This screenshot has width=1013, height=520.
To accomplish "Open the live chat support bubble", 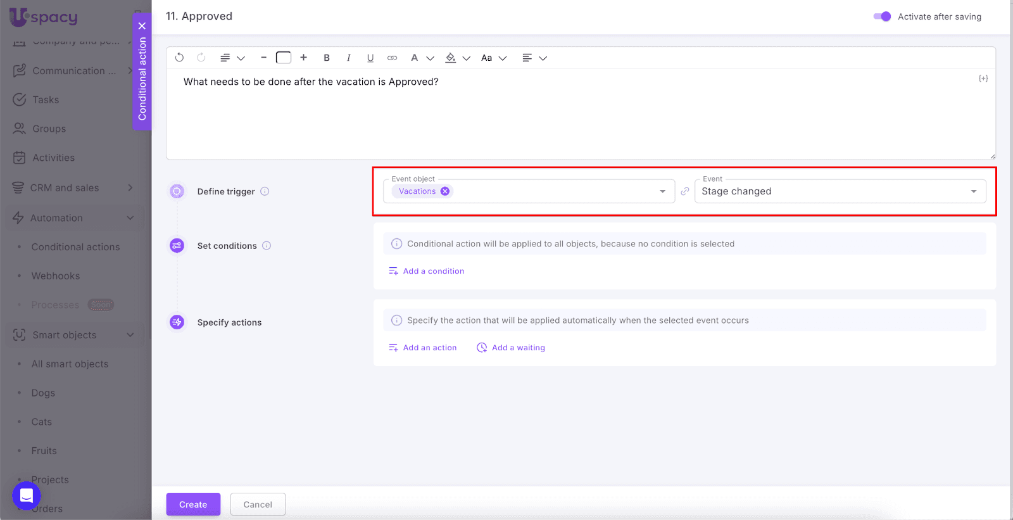I will pyautogui.click(x=27, y=495).
